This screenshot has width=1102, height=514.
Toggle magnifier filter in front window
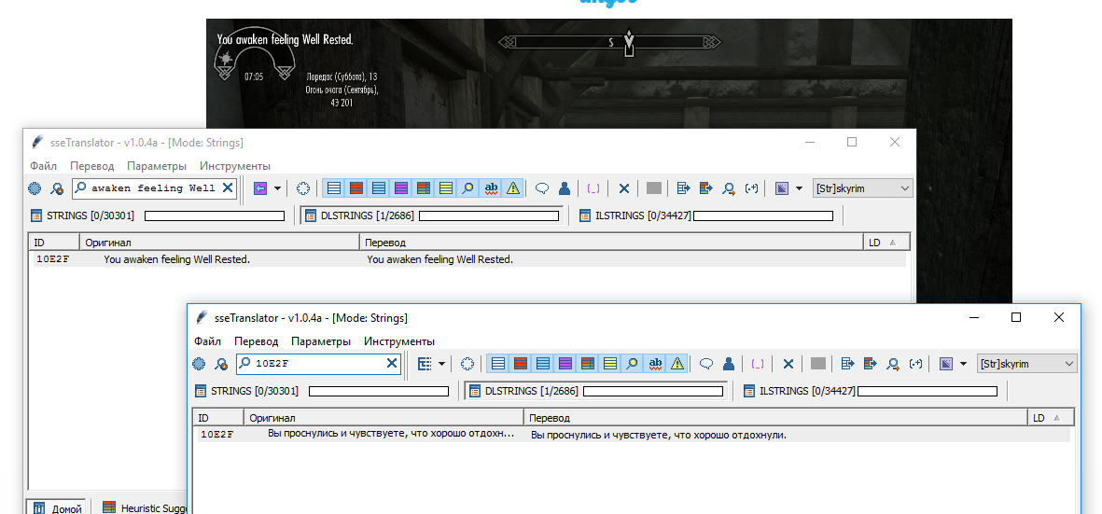tap(633, 364)
